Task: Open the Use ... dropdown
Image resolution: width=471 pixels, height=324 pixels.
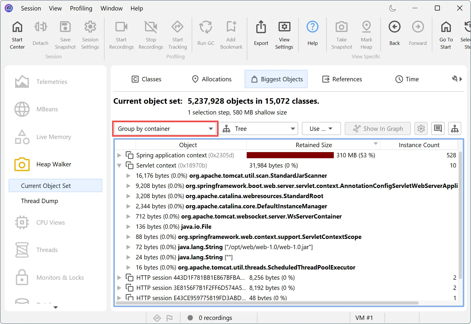Action: [321, 129]
